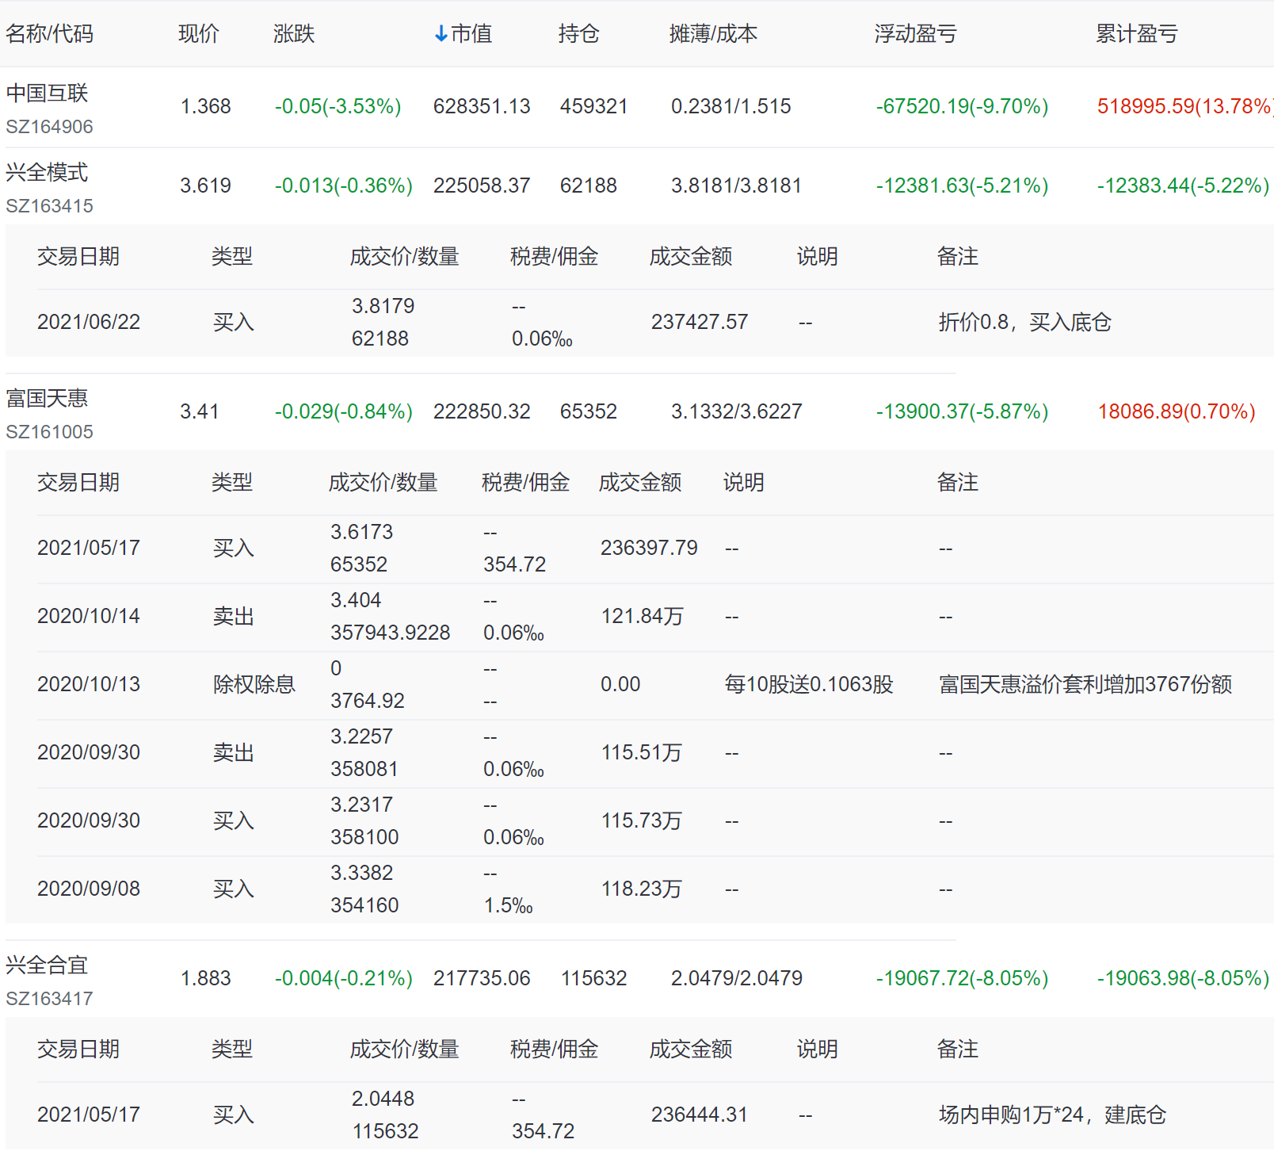Screen dimensions: 1274x1151
Task: Select trade amount 115.51万
Action: tap(642, 752)
